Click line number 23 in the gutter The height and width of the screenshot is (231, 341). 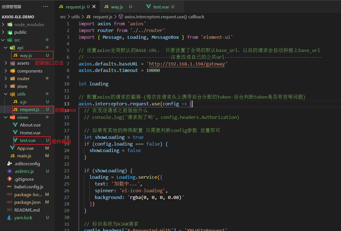pos(67,171)
